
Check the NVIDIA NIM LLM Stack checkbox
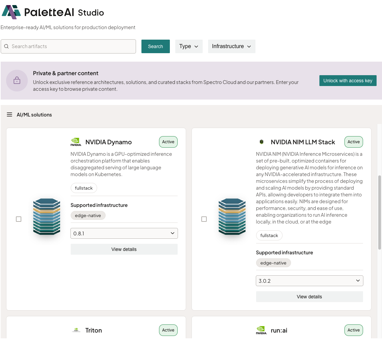click(x=204, y=219)
